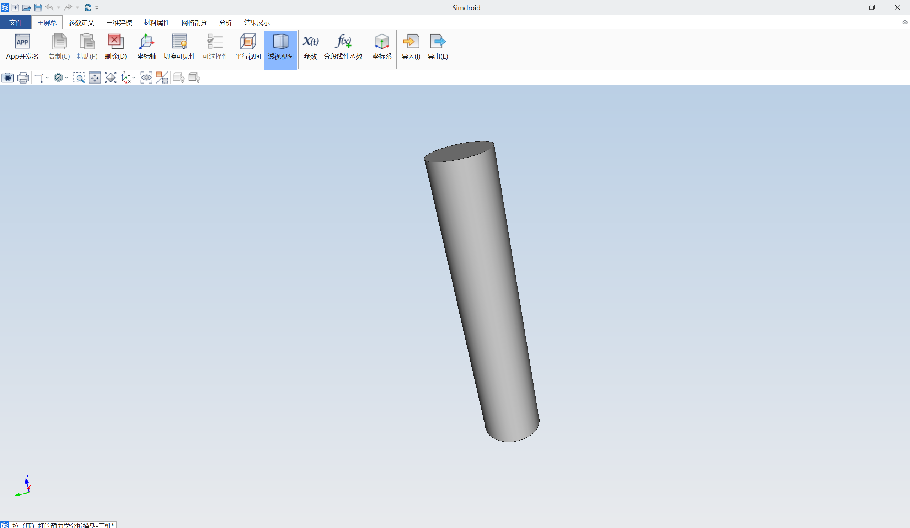Open 材料属性 panel

(x=156, y=23)
